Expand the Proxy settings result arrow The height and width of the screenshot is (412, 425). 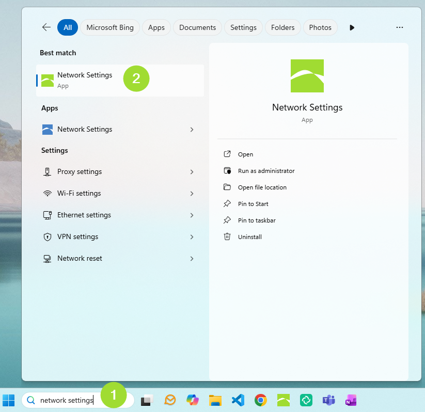[192, 172]
